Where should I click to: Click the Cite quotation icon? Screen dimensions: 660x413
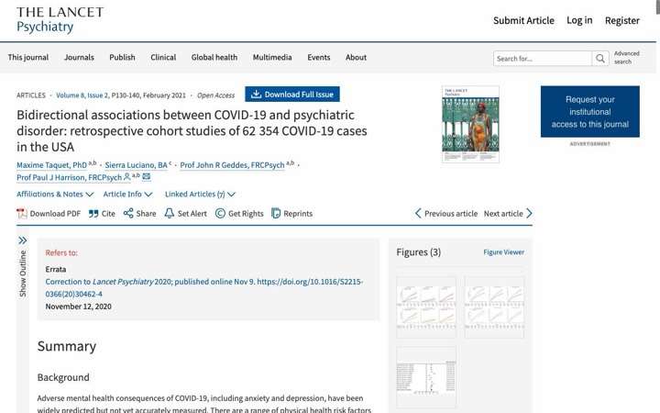point(93,214)
